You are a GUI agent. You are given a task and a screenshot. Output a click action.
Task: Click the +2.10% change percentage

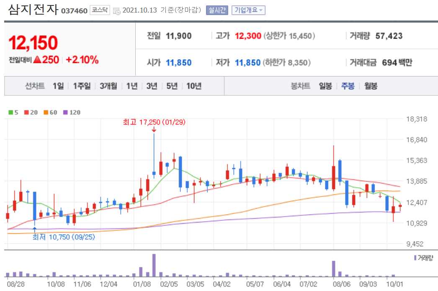coord(82,60)
